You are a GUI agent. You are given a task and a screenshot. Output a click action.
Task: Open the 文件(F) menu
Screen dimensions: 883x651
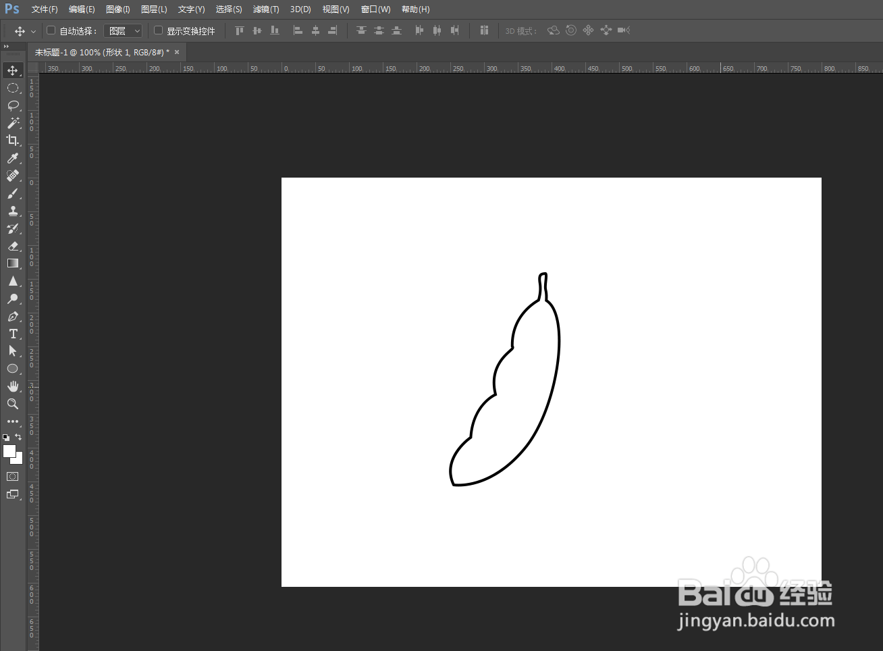[x=45, y=9]
